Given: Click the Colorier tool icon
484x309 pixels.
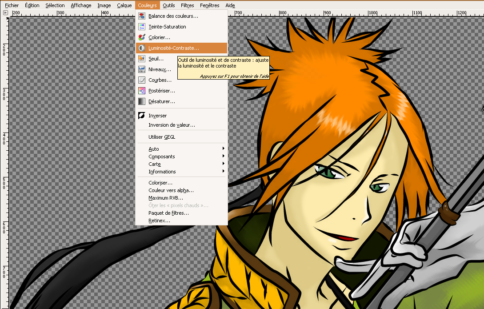Looking at the screenshot, I should point(142,37).
